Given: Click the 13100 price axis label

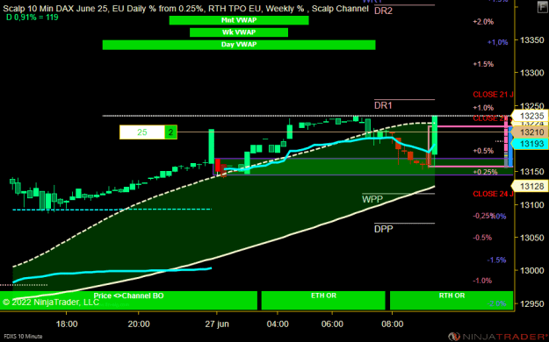Looking at the screenshot, I should pyautogui.click(x=532, y=204).
